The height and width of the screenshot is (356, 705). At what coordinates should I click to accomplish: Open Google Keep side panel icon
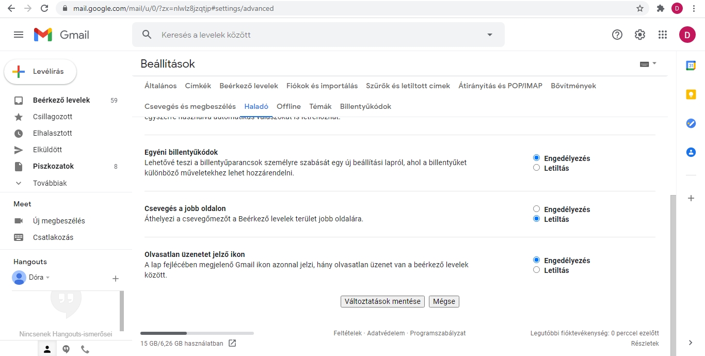coord(691,94)
